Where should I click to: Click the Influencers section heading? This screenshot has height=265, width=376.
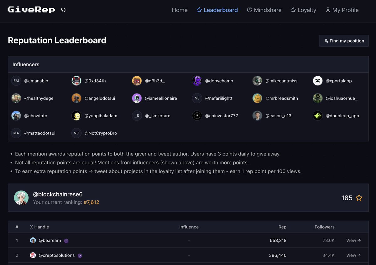coord(26,64)
